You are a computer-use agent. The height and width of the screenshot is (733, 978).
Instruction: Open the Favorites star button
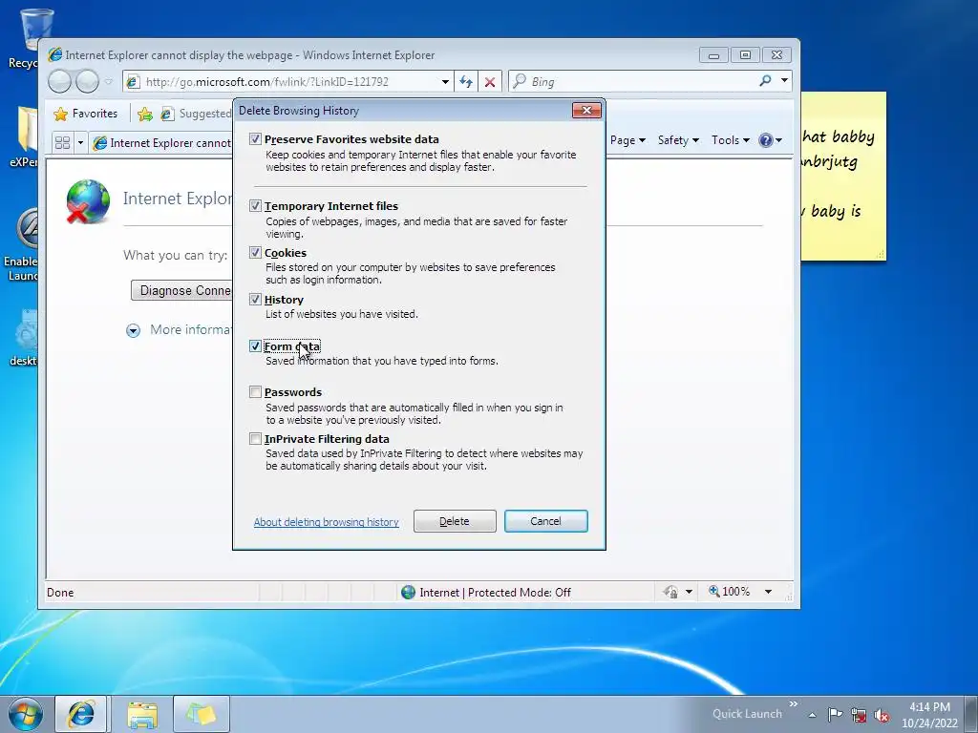pyautogui.click(x=86, y=114)
